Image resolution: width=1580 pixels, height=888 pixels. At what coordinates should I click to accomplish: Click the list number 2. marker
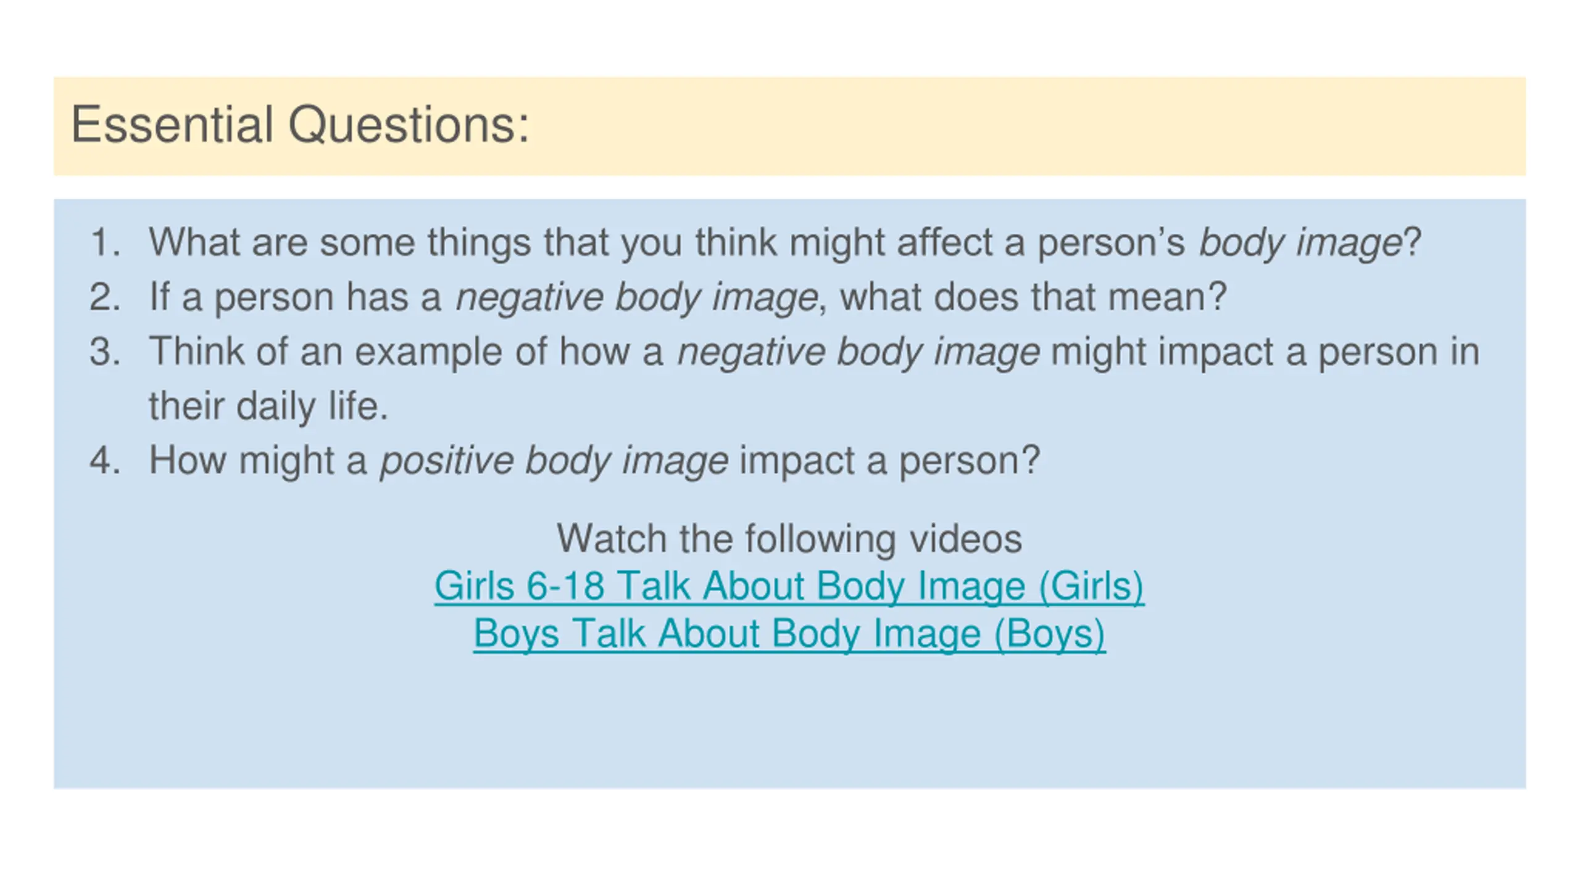(x=105, y=297)
